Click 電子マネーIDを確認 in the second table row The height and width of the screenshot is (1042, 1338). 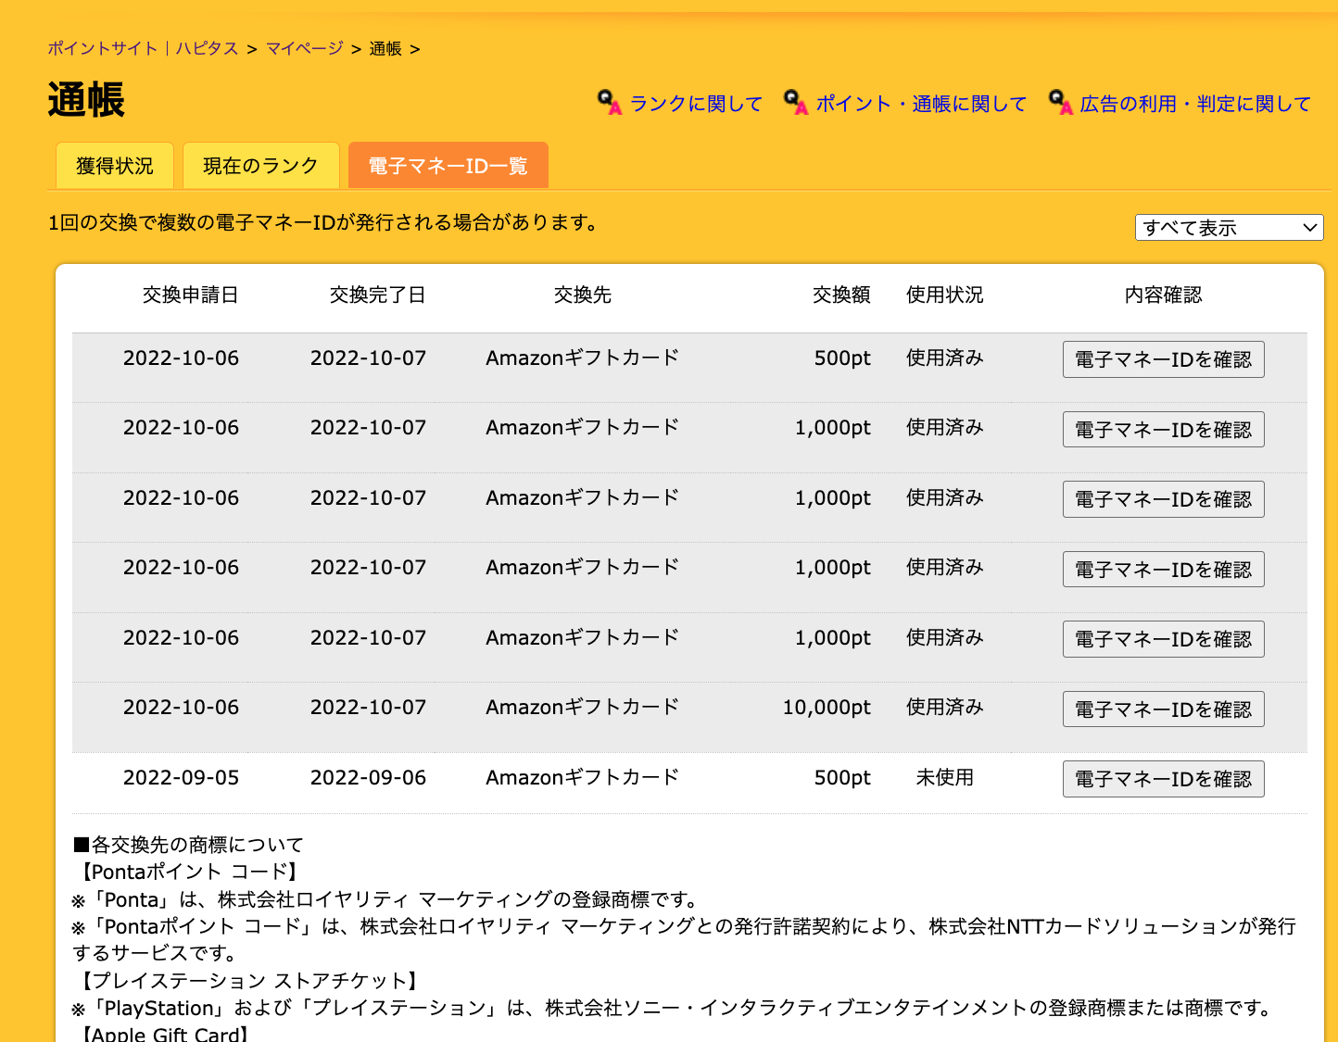pos(1163,430)
